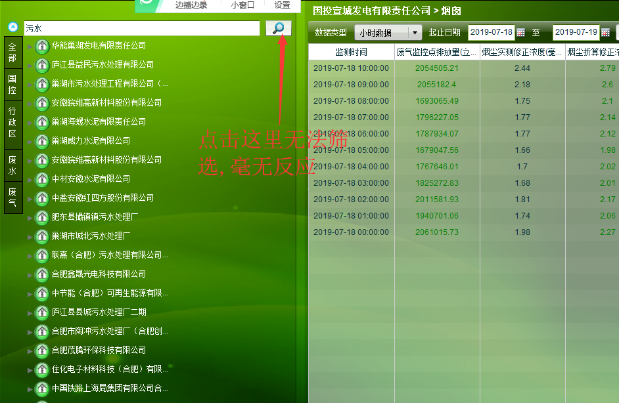Open the 小窗口 menu item
The width and height of the screenshot is (619, 403).
(x=242, y=5)
